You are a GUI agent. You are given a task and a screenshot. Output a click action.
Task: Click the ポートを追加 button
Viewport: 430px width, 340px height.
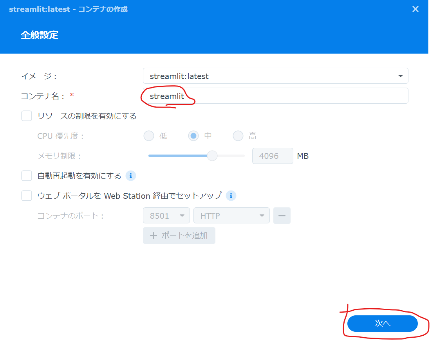pos(179,235)
